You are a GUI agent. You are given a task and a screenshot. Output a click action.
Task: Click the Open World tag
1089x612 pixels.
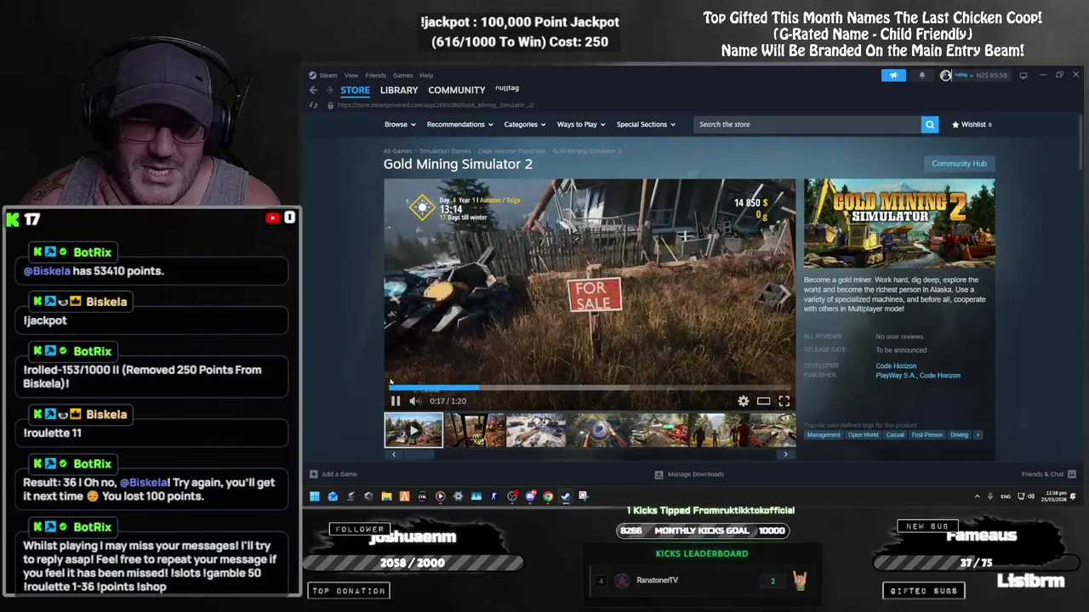pyautogui.click(x=863, y=435)
